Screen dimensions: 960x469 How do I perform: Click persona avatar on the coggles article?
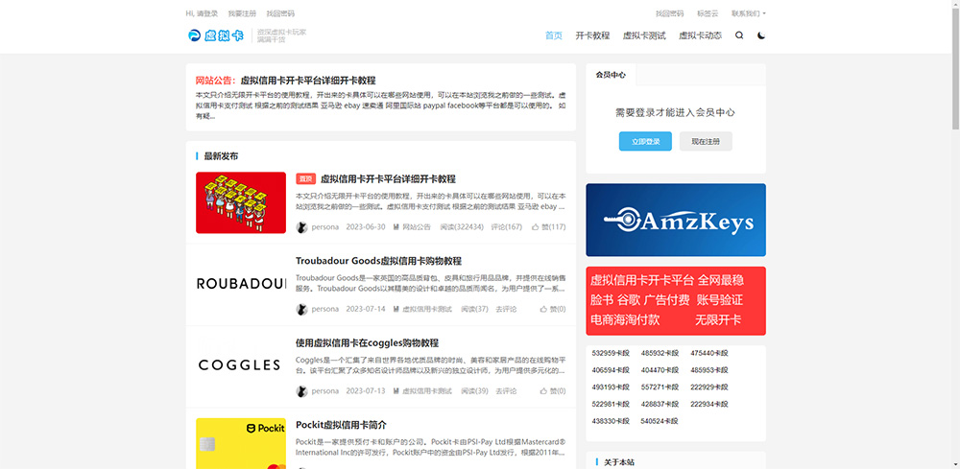302,391
